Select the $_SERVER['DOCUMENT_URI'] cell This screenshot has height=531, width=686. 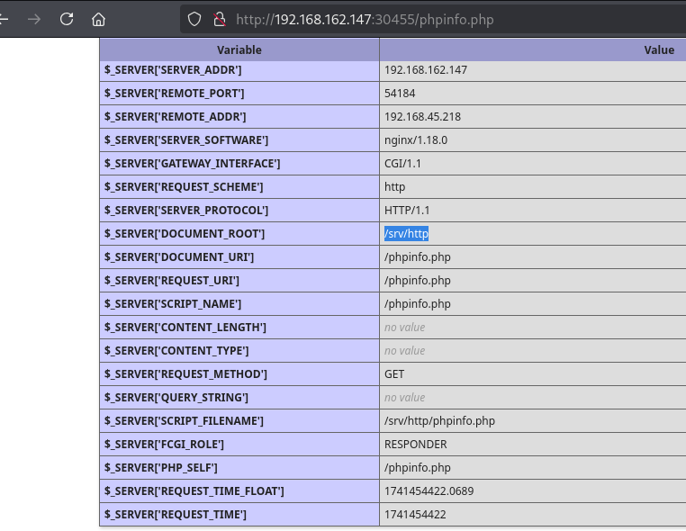coord(239,257)
